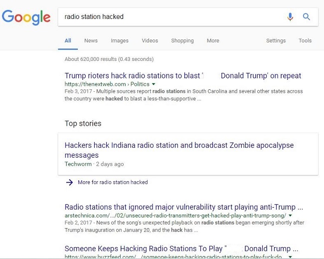The height and width of the screenshot is (259, 324).
Task: Click the About 620,000 results count text
Action: tap(109, 59)
